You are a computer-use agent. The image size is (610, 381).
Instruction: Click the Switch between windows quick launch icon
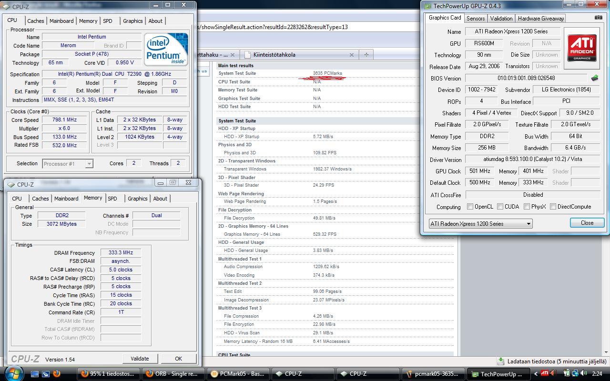(x=46, y=374)
